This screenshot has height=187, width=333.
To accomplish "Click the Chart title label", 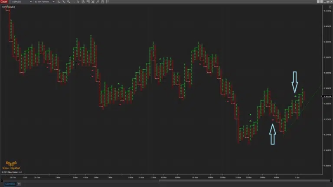I will (x=4, y=2).
